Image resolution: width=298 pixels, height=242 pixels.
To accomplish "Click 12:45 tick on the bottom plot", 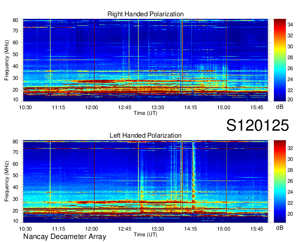I will 124,229.
